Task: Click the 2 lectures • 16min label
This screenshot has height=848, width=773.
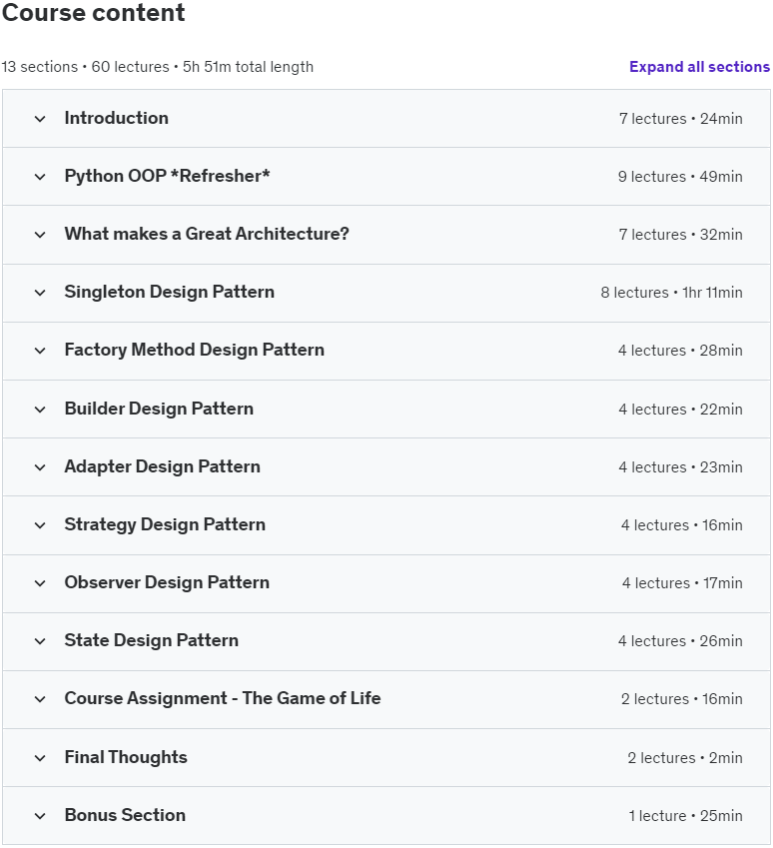Action: click(x=681, y=699)
